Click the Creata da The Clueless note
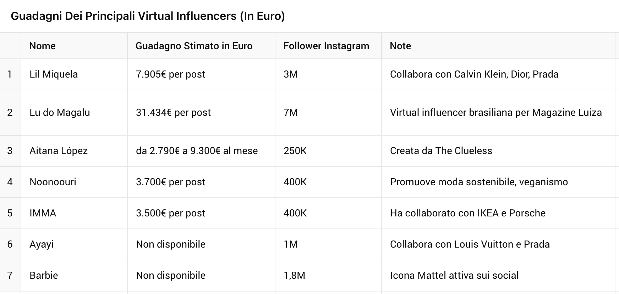Screen dimensions: 619x294 click(441, 151)
